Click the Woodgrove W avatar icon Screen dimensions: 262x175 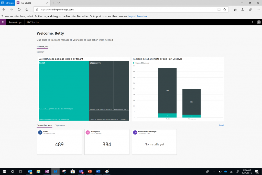coord(88,132)
